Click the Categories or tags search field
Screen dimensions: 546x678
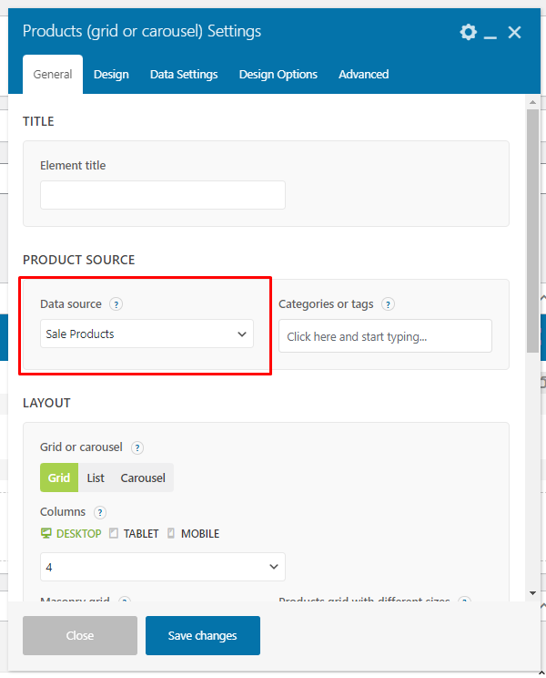(x=385, y=336)
